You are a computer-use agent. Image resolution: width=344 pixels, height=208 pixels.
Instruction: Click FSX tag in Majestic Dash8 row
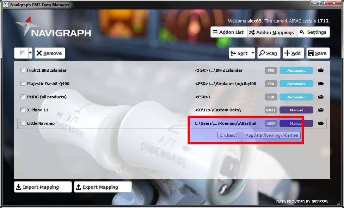(x=271, y=84)
